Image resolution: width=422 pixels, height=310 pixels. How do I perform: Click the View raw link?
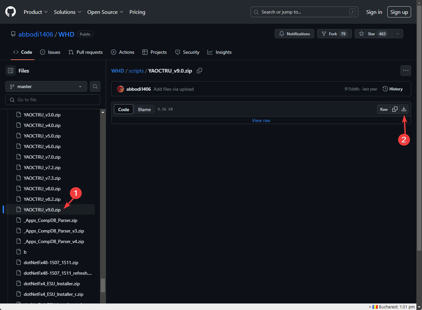(x=261, y=120)
